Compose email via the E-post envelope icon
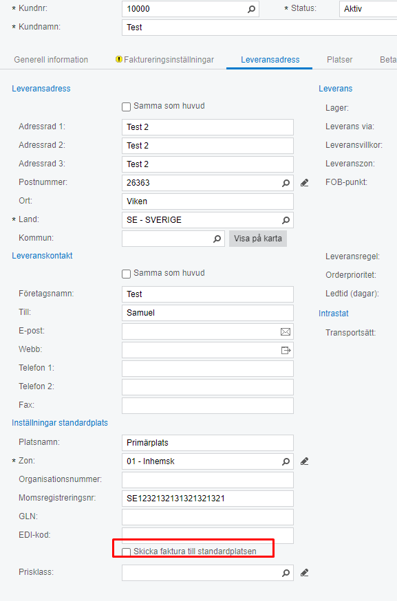 [x=286, y=331]
